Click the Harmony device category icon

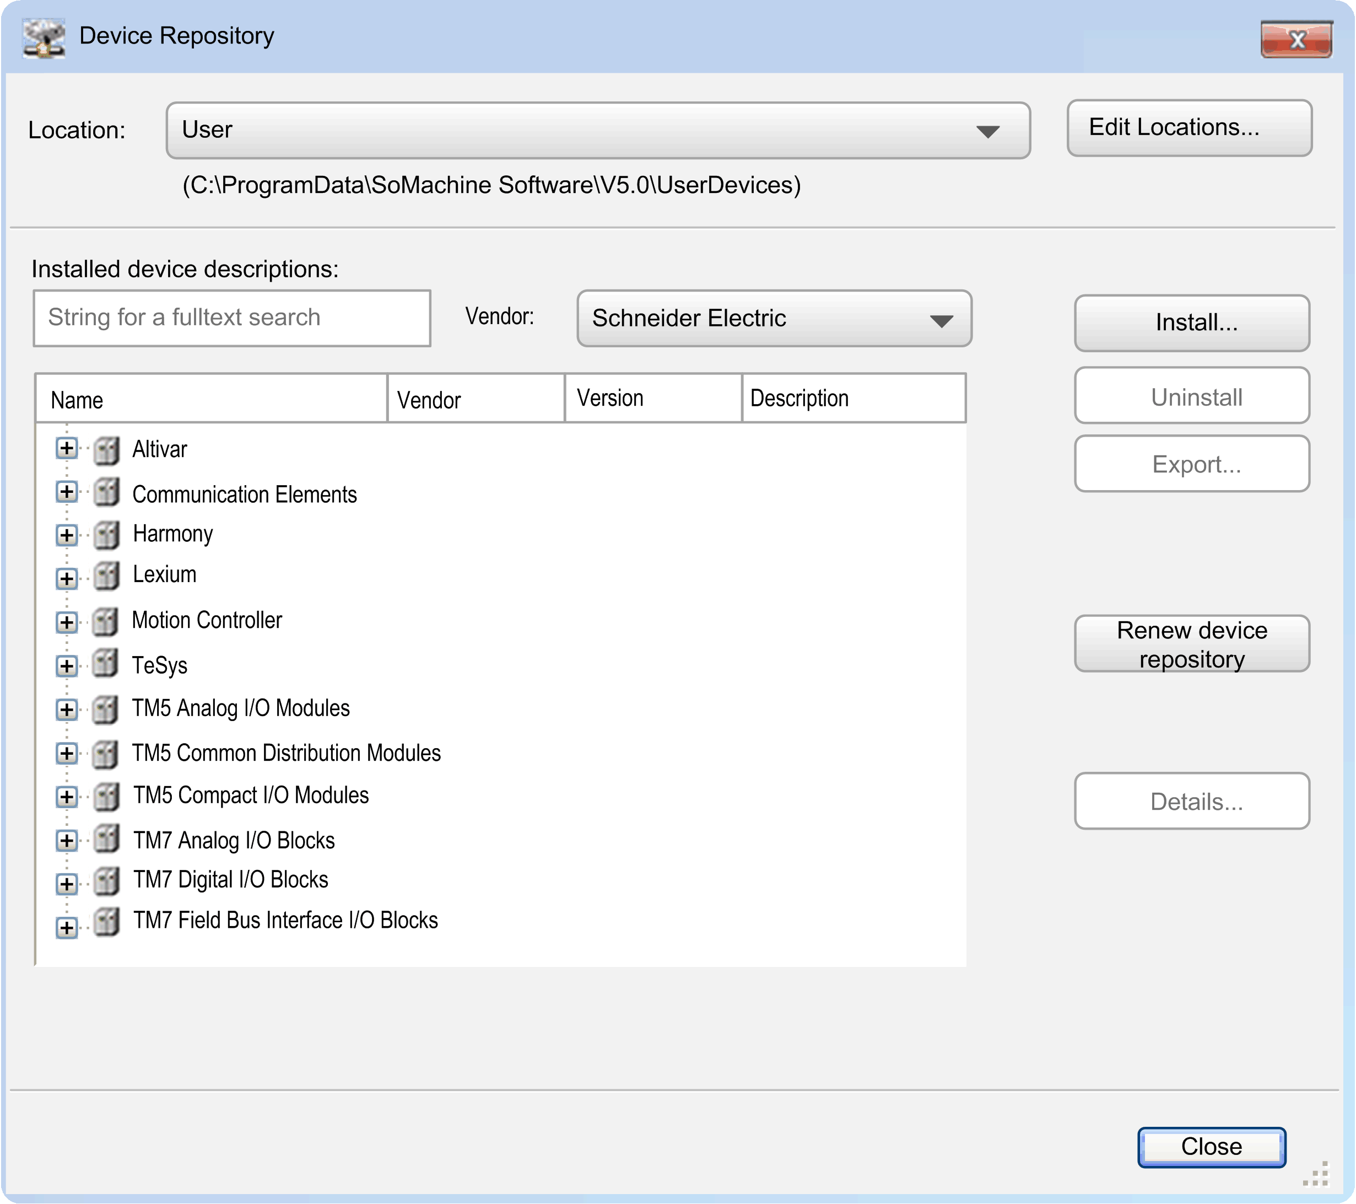(106, 535)
